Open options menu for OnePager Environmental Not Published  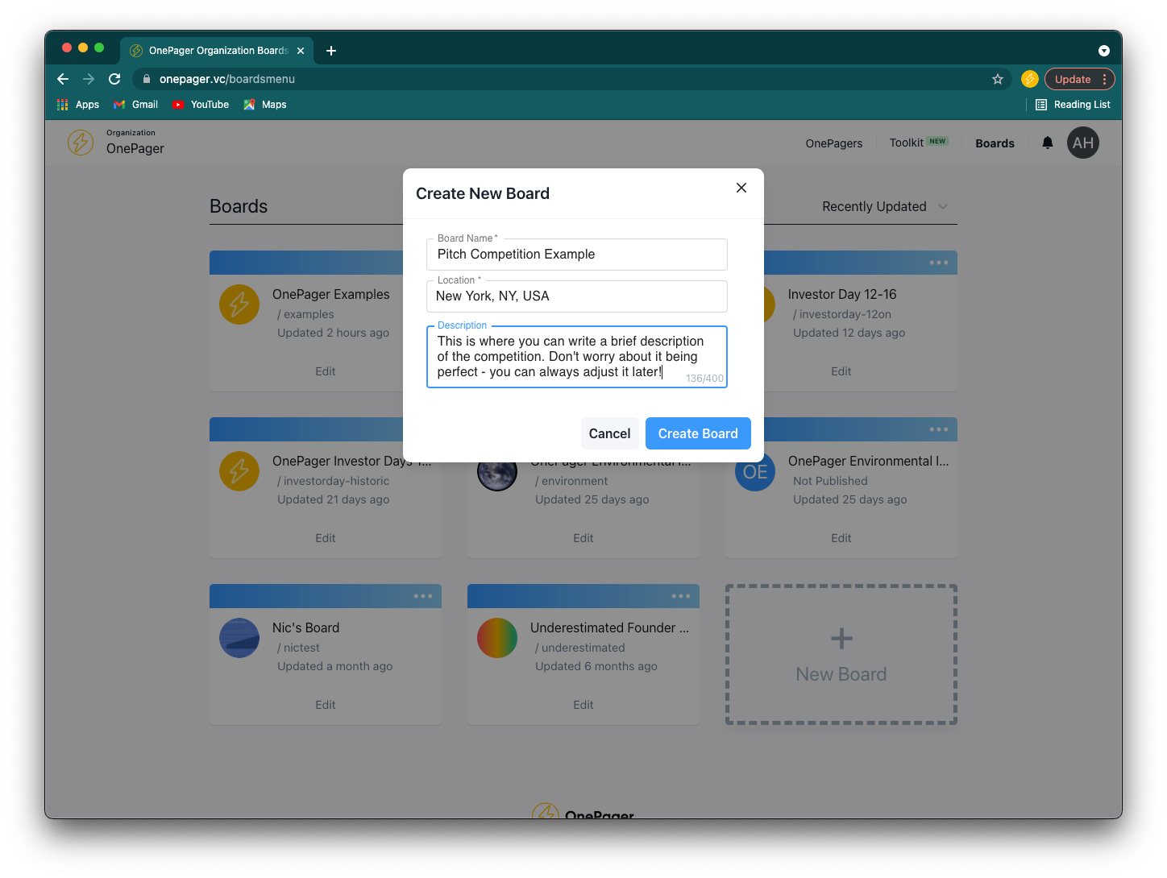(938, 429)
